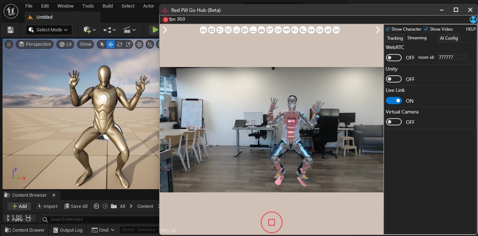Enable the WebRTC toggle switch

click(394, 58)
